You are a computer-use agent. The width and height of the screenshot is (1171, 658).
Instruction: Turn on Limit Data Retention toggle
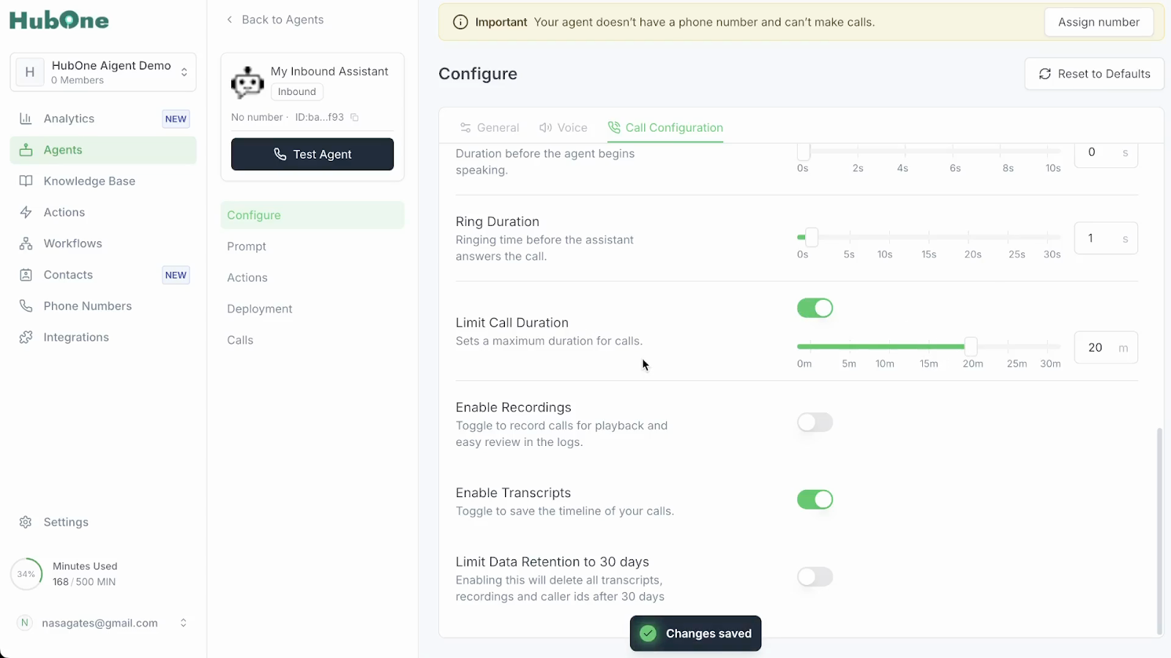pyautogui.click(x=815, y=577)
